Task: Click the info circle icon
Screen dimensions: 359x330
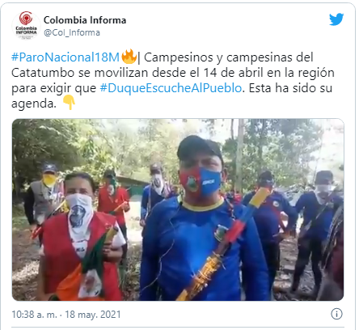Action: (336, 314)
